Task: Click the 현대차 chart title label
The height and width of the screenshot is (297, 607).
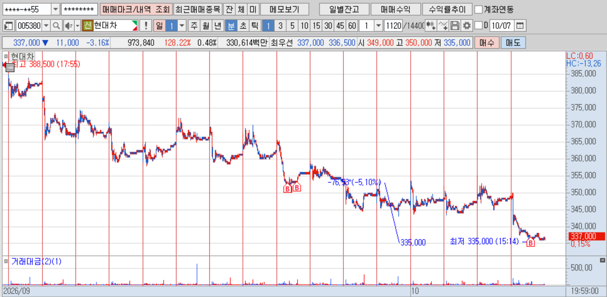Action: pyautogui.click(x=22, y=56)
